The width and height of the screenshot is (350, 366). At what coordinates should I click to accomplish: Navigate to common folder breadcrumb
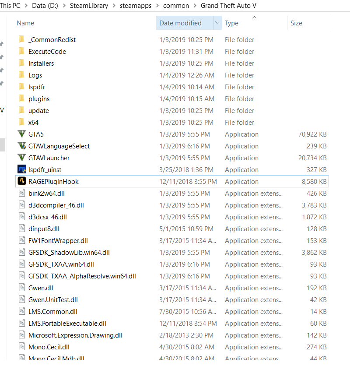(176, 6)
